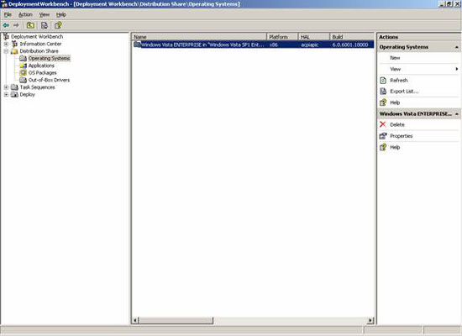
Task: Click the OS Packages icon
Action: (x=23, y=73)
